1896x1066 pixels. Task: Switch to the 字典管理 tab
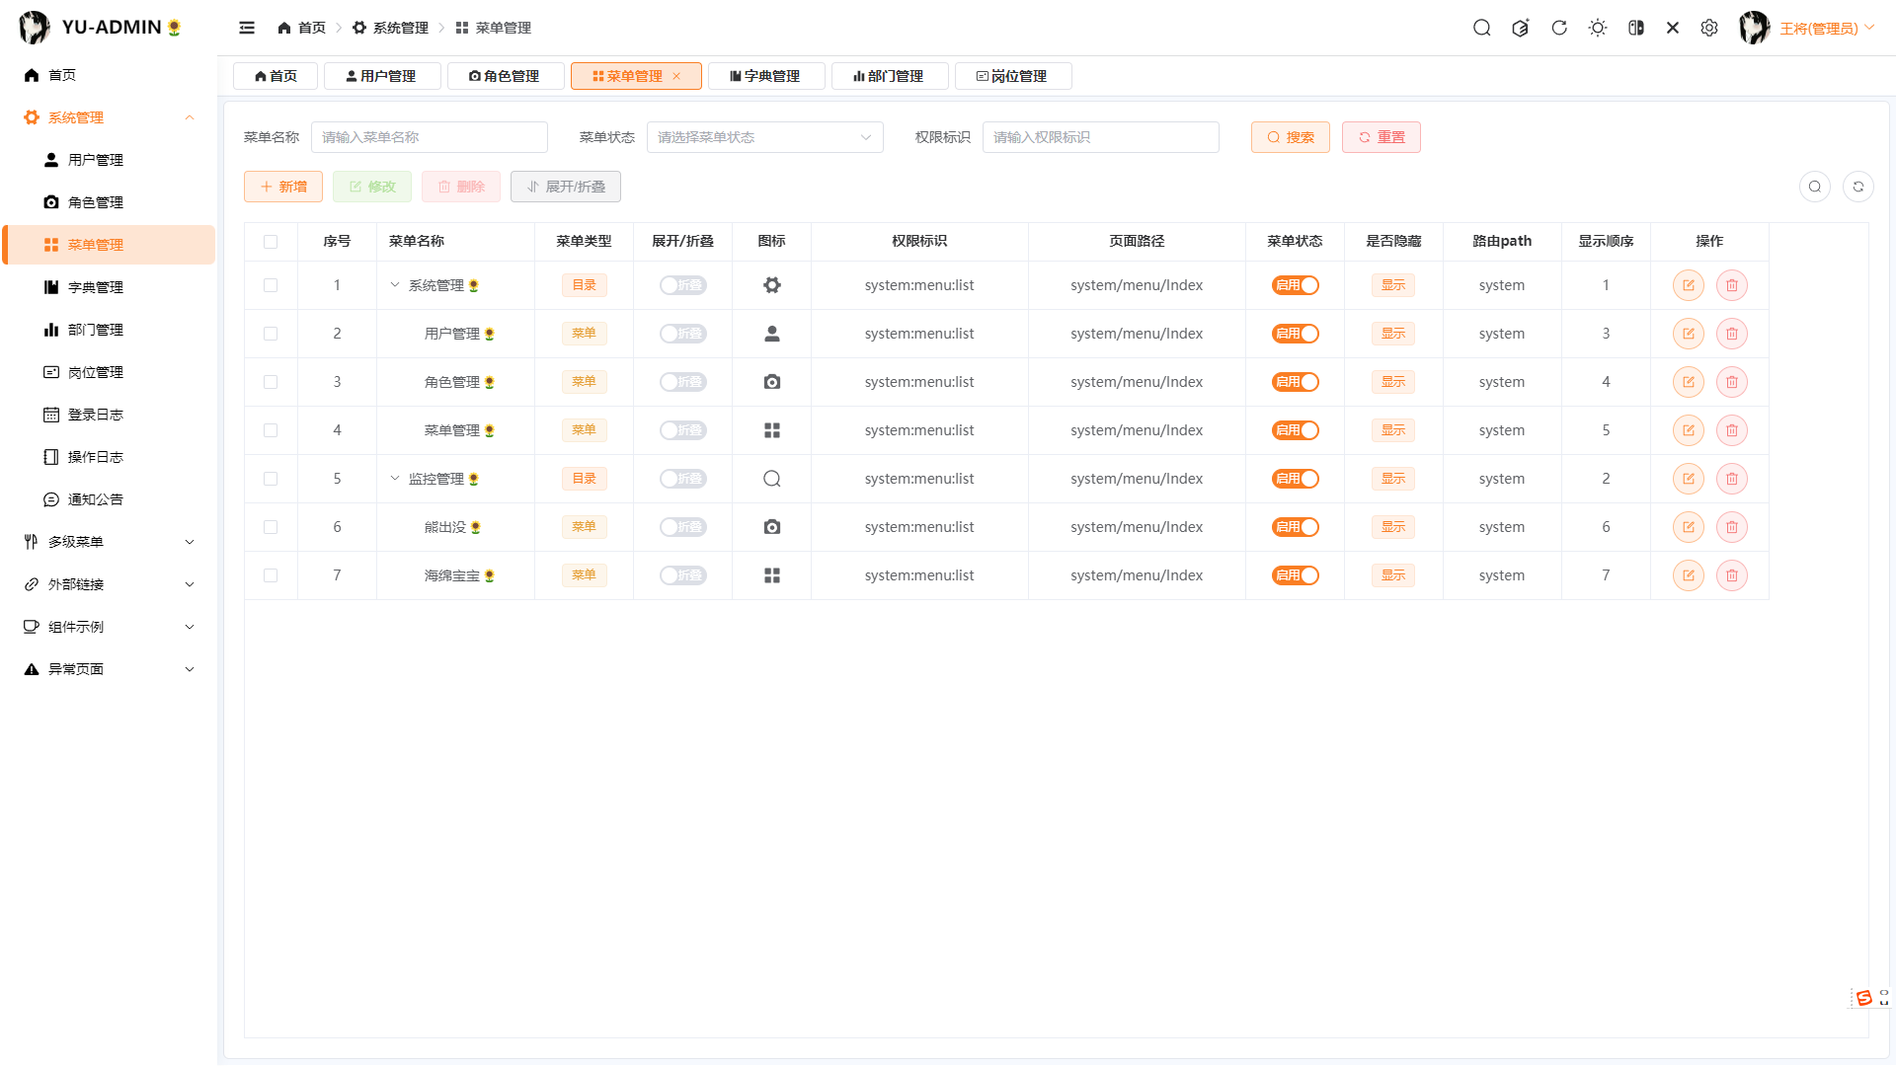pos(766,76)
